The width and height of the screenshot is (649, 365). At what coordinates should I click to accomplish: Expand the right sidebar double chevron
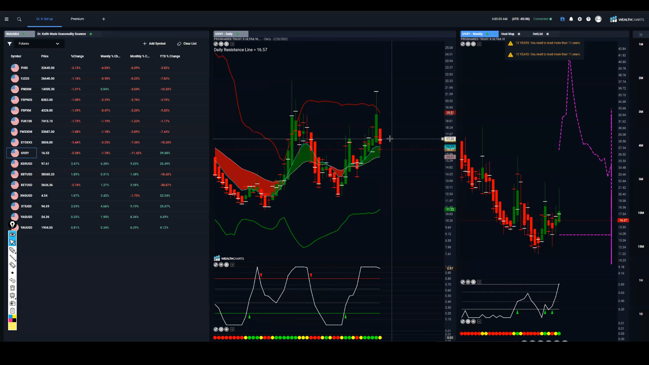click(x=641, y=35)
